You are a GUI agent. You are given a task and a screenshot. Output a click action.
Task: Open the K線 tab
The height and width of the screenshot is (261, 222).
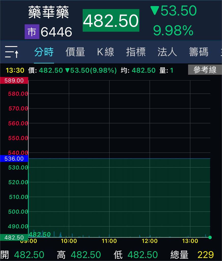pyautogui.click(x=106, y=52)
